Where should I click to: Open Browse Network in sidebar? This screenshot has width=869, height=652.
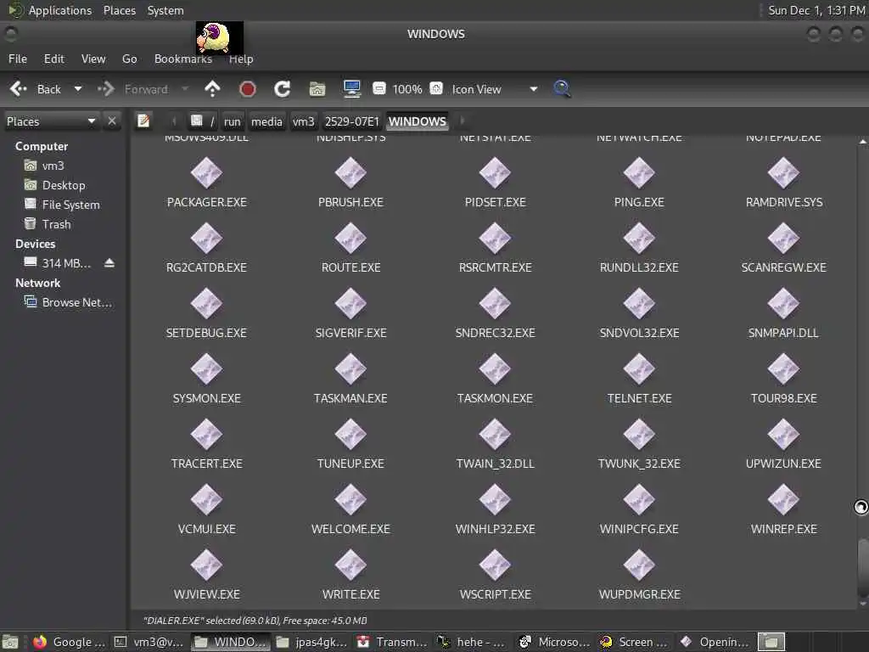point(76,302)
